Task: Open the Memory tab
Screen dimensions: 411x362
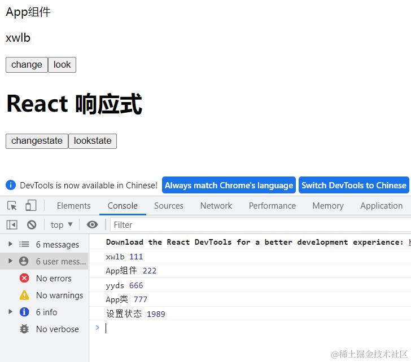Action: [328, 206]
